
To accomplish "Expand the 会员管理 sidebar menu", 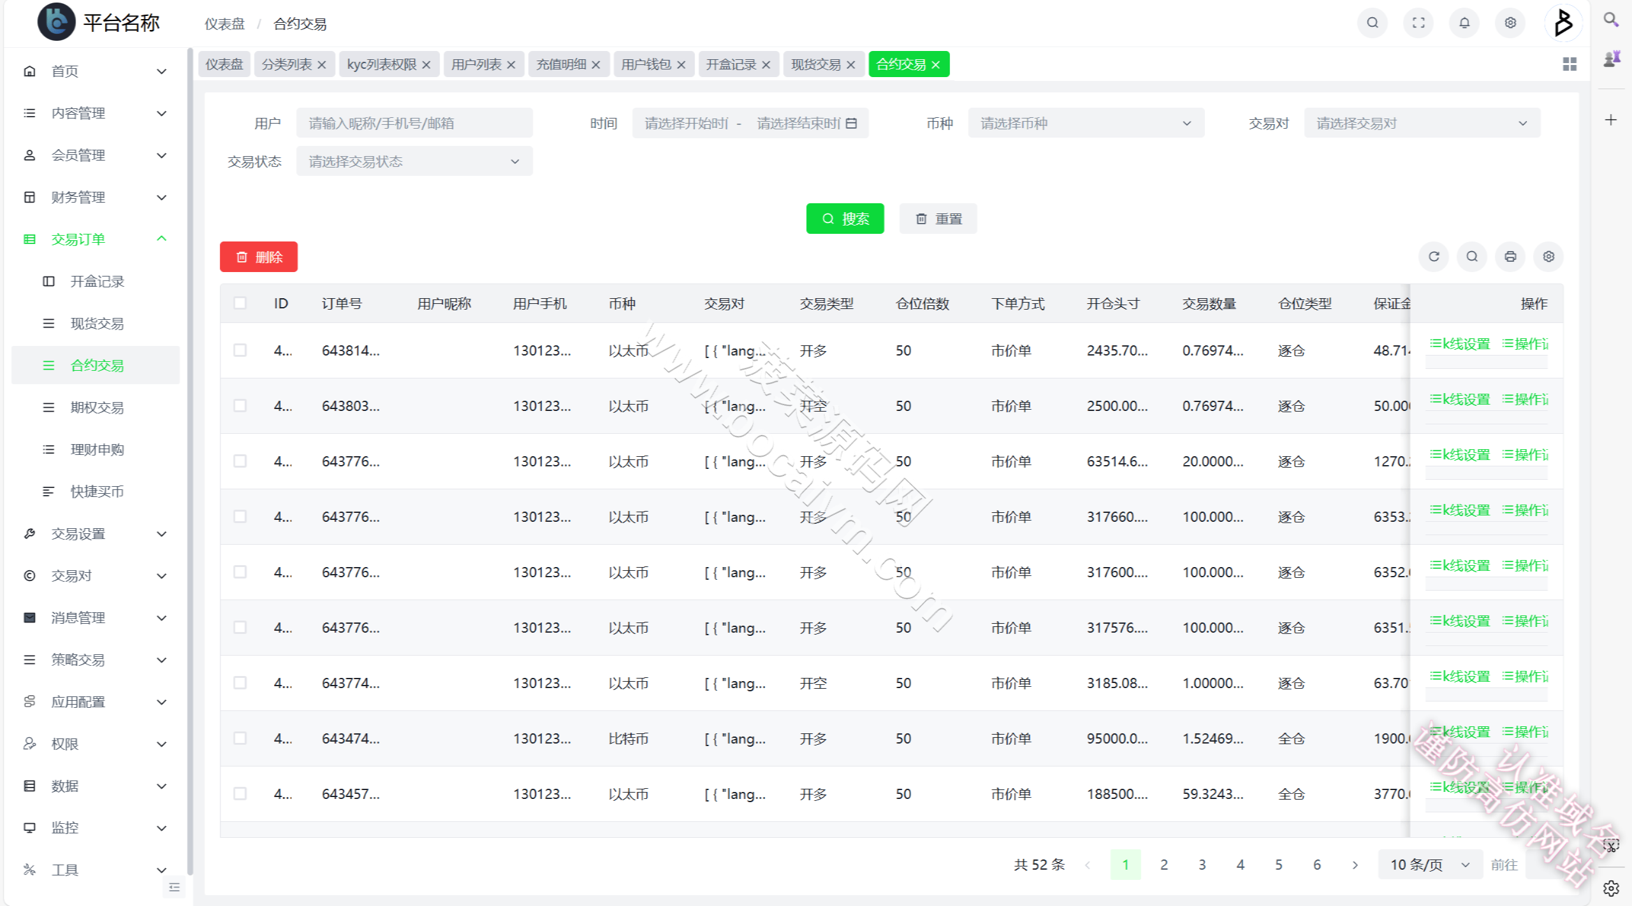I will pos(96,155).
